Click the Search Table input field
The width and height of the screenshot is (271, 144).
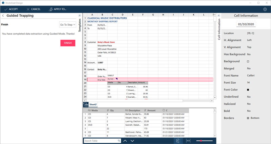pos(100,141)
